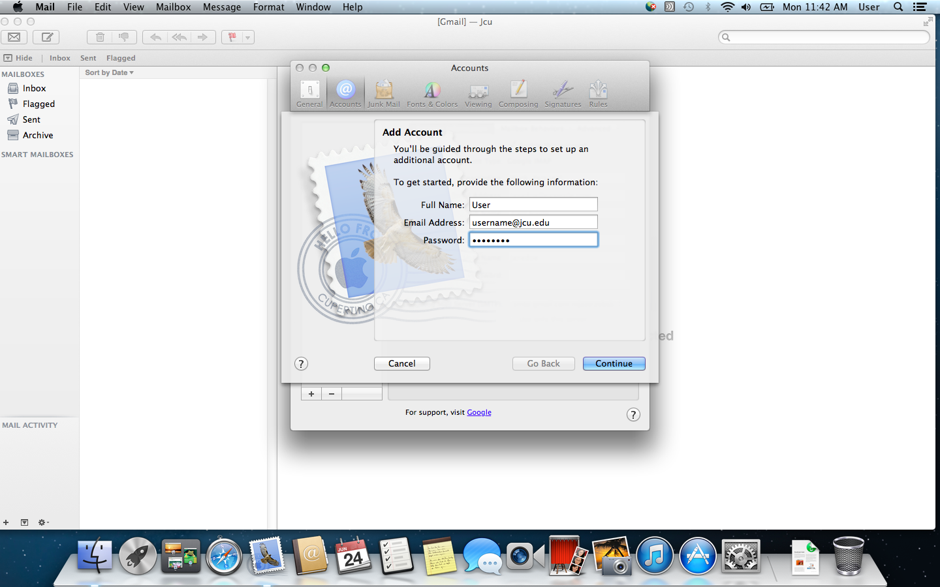Image resolution: width=940 pixels, height=587 pixels.
Task: Select the Accounts preferences tab
Action: tap(345, 94)
